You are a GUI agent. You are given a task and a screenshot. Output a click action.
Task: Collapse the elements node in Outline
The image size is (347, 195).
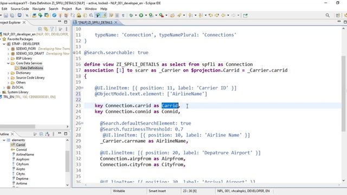tap(4, 140)
